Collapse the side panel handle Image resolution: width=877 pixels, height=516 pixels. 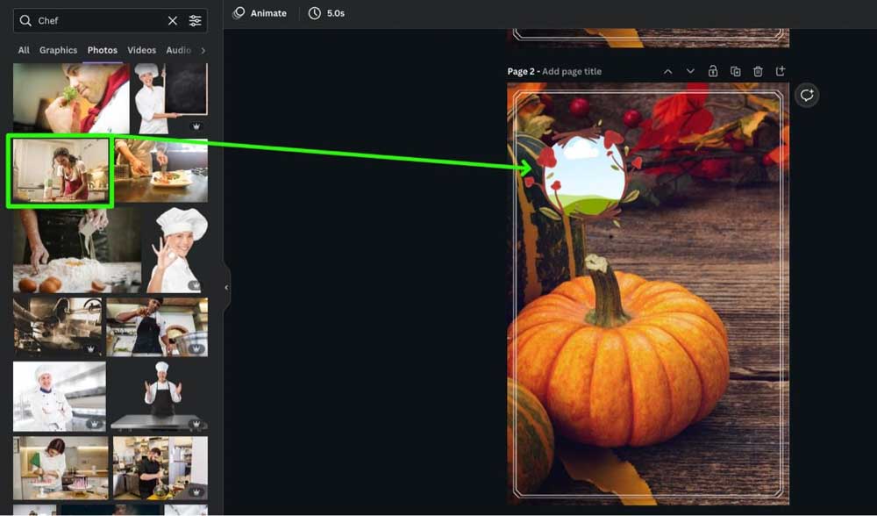point(226,288)
